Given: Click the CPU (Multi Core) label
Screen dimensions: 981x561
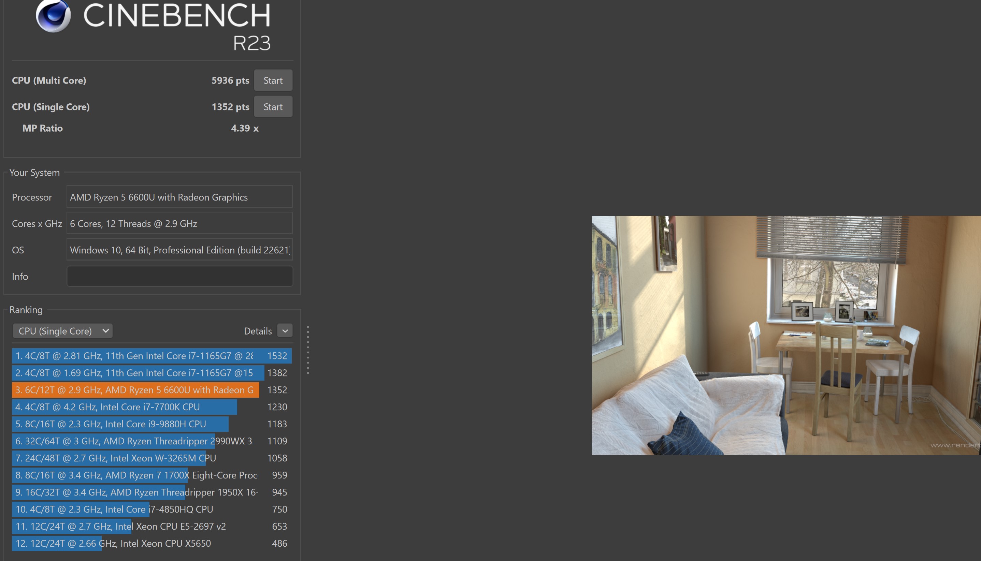Looking at the screenshot, I should [x=49, y=80].
